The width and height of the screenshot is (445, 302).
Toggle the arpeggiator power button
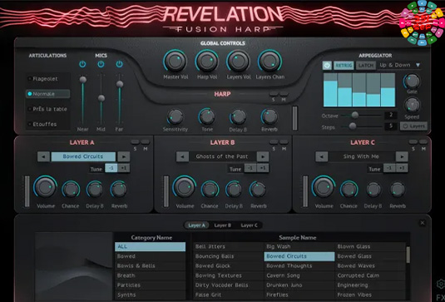327,65
